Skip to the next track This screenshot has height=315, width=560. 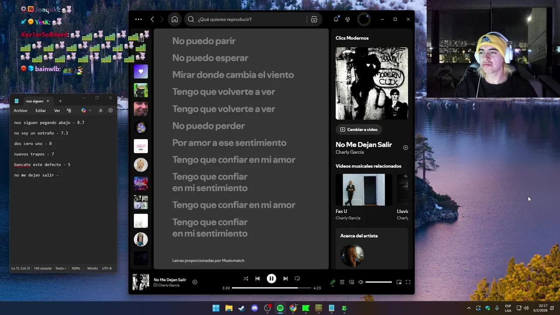tap(285, 279)
